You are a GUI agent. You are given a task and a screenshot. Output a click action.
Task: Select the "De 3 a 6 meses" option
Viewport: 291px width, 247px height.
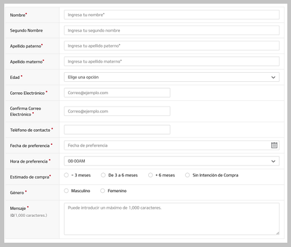(103, 175)
